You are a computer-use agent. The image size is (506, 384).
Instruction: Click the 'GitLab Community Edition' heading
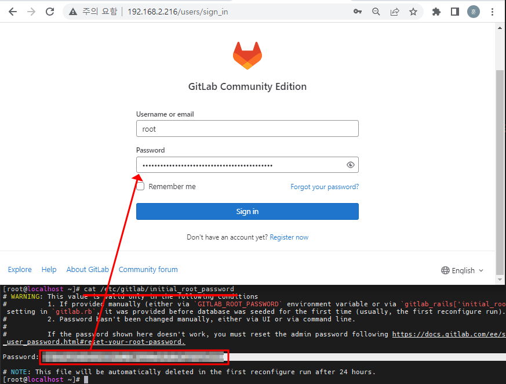[x=247, y=86]
